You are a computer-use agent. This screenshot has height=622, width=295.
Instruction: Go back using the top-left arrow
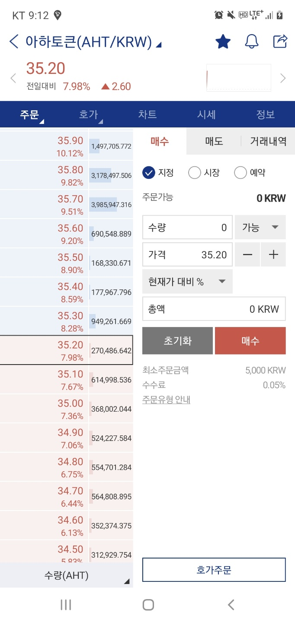(x=14, y=42)
